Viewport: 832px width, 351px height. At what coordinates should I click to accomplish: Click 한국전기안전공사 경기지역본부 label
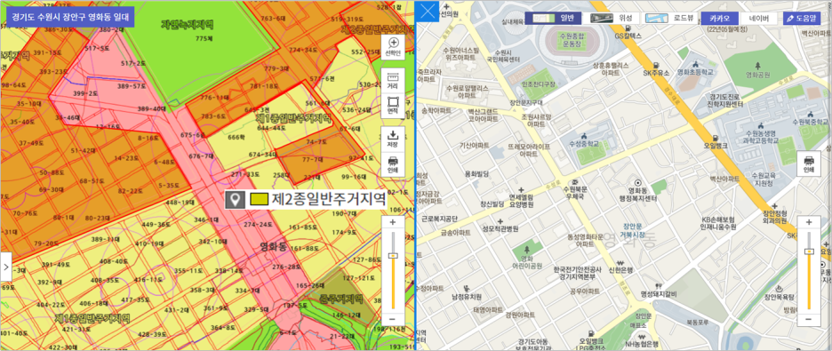point(577,273)
